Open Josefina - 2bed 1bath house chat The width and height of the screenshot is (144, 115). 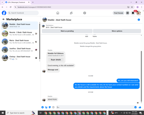20,50
